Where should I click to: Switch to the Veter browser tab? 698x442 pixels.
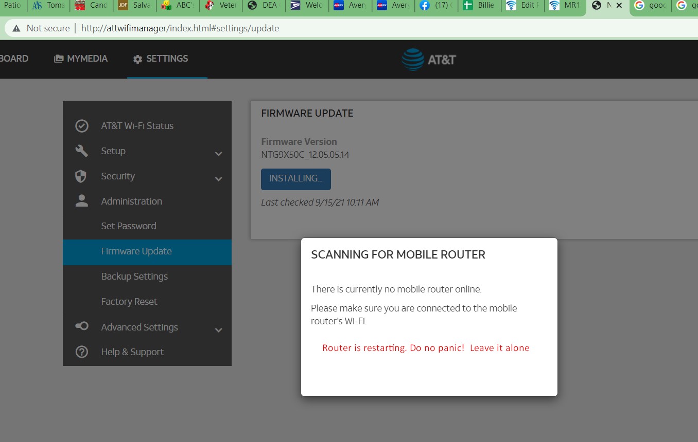(221, 6)
